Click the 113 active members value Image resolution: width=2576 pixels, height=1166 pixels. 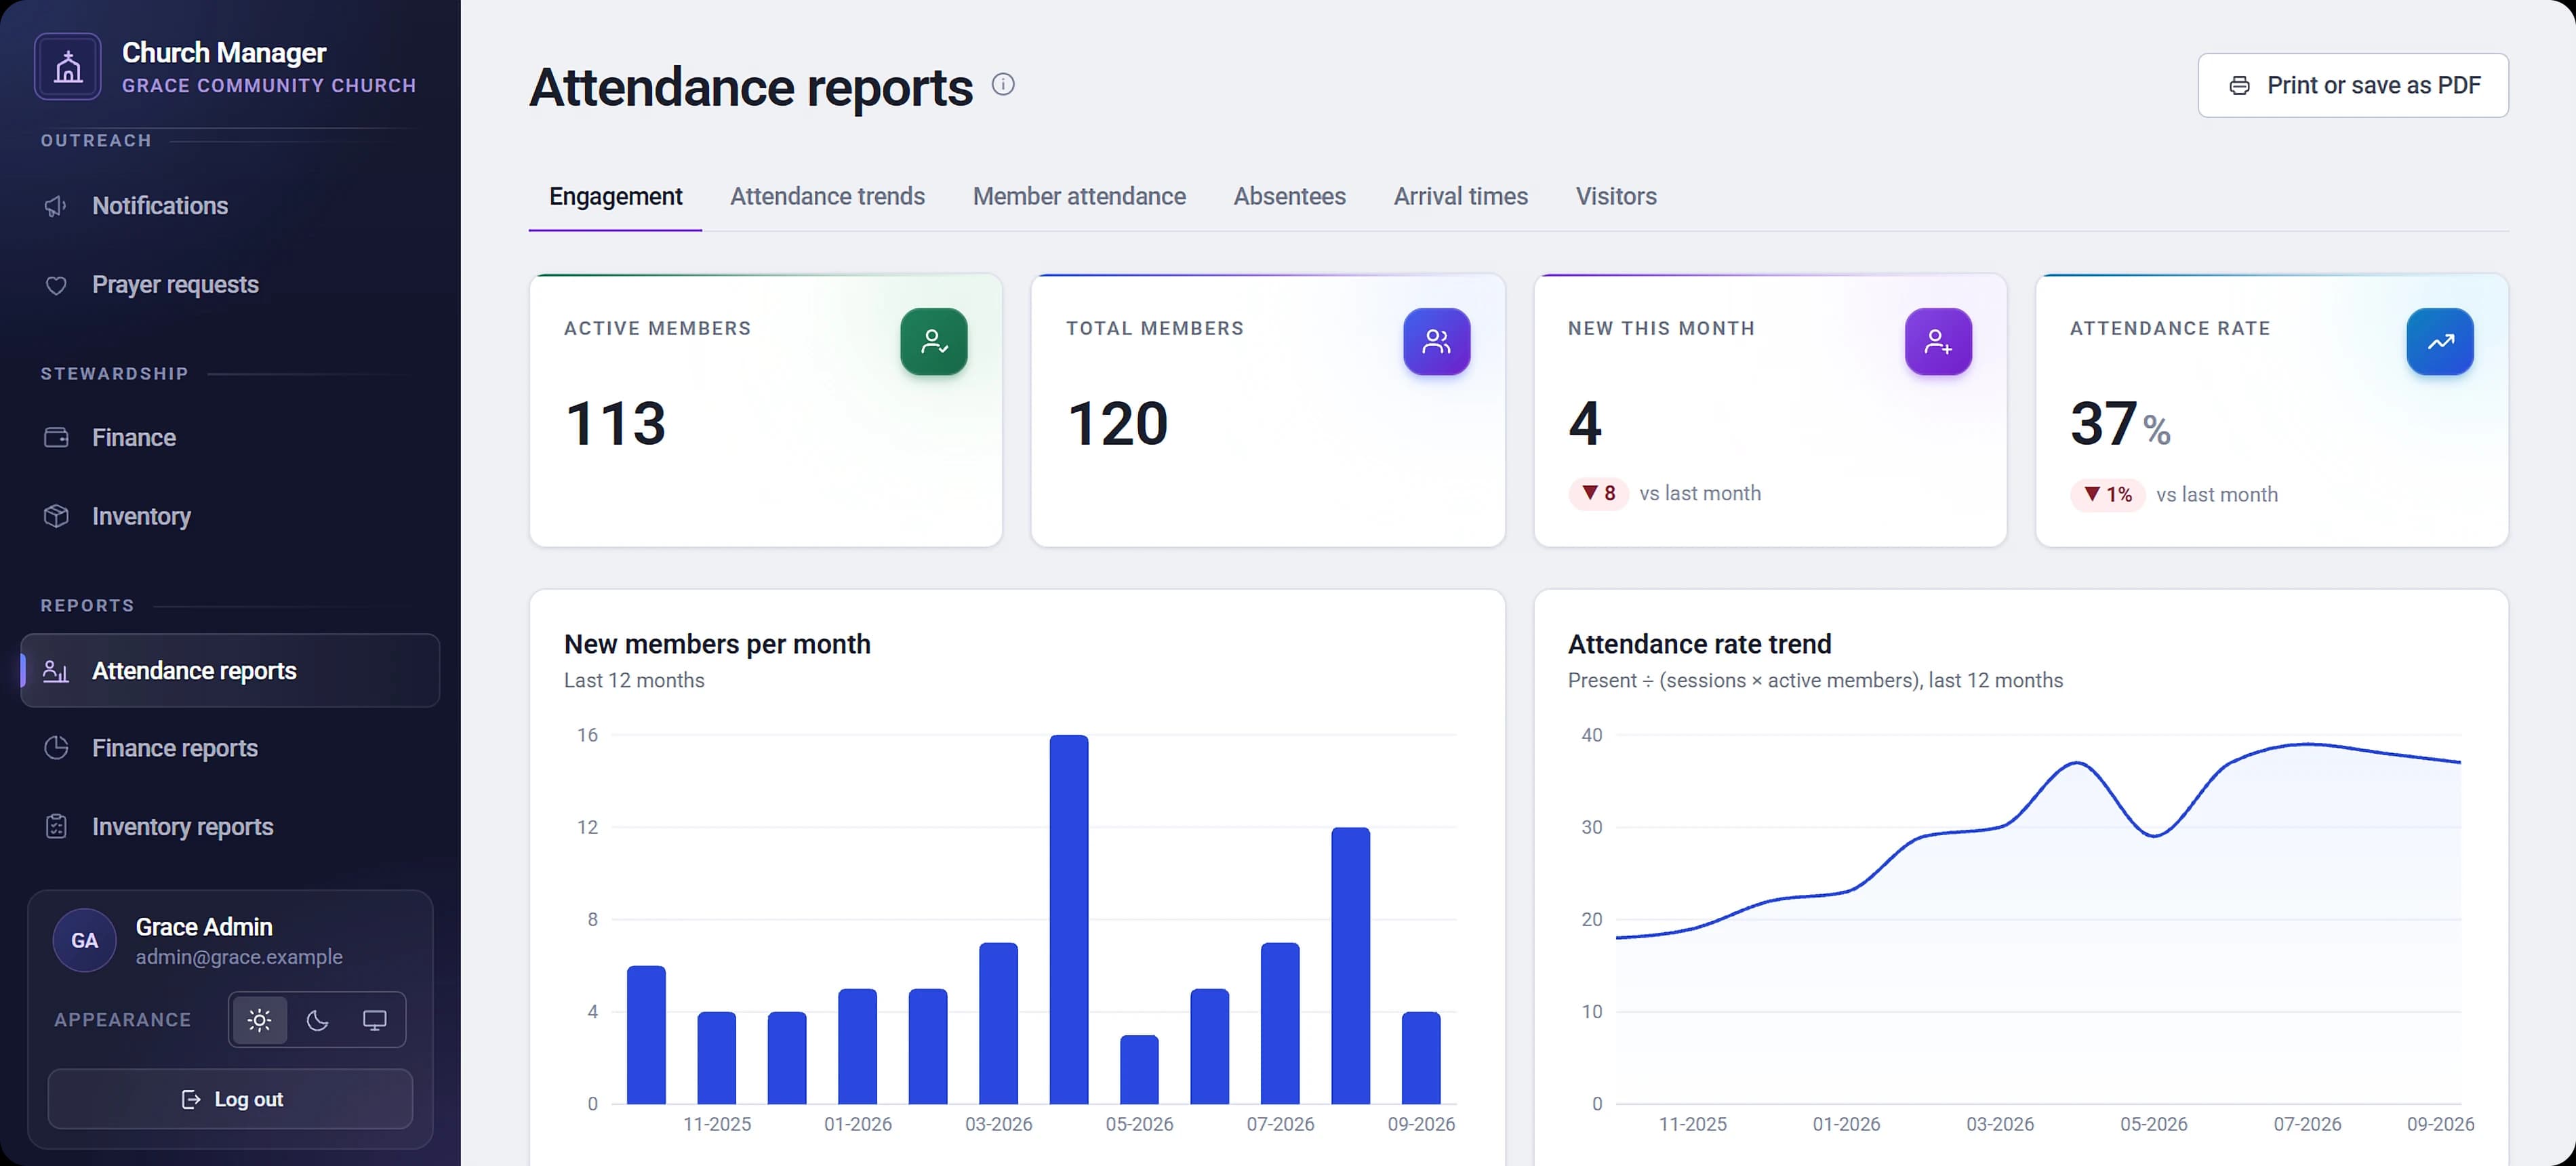click(615, 423)
